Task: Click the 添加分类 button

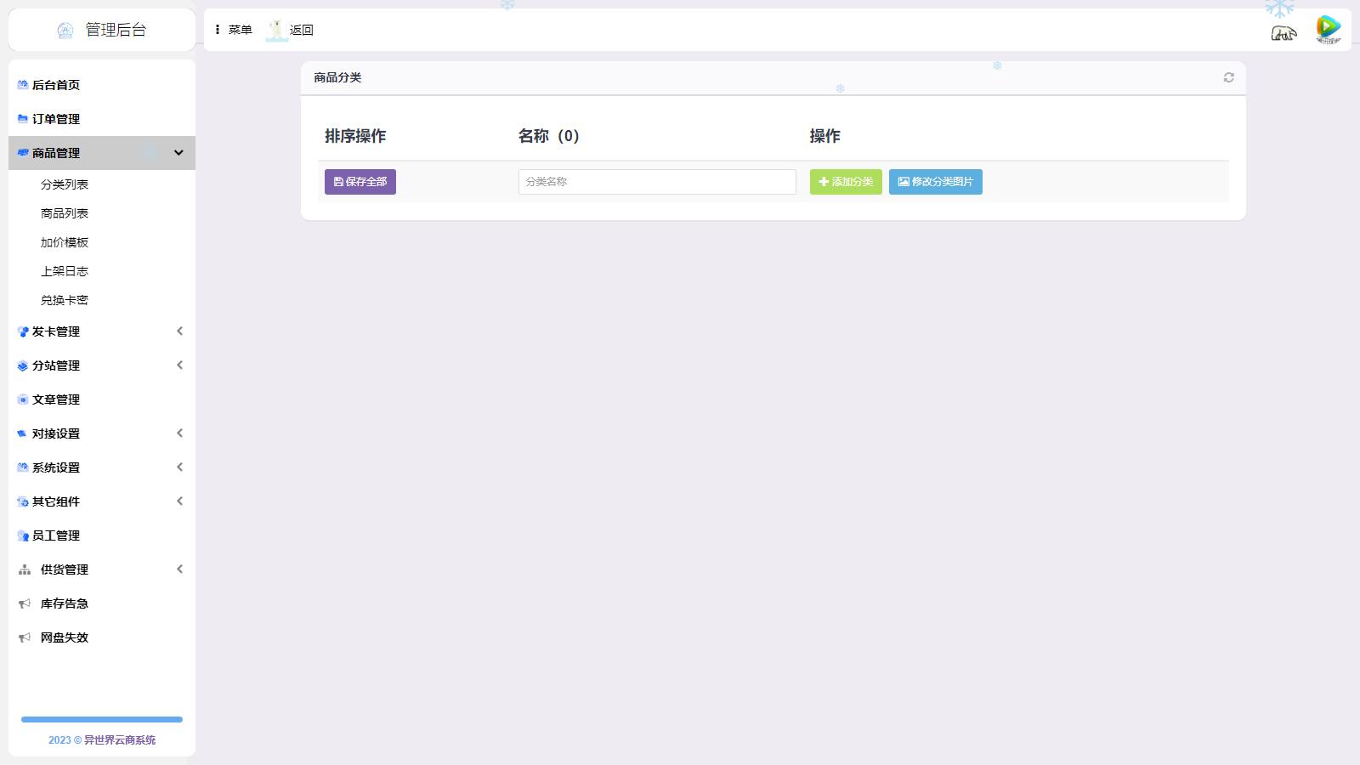Action: pos(846,182)
